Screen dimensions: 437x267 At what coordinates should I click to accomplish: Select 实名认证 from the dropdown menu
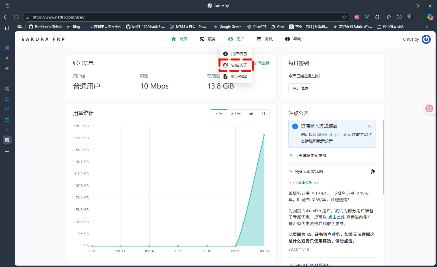pos(236,65)
